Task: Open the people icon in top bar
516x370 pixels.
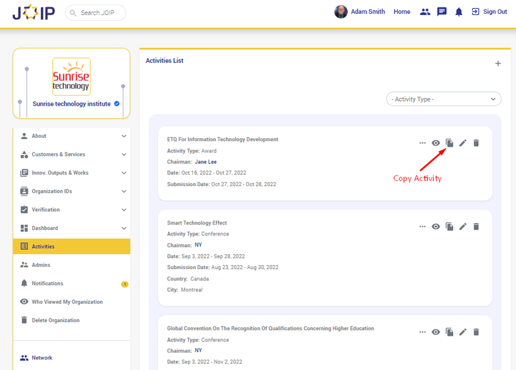Action: pyautogui.click(x=425, y=12)
